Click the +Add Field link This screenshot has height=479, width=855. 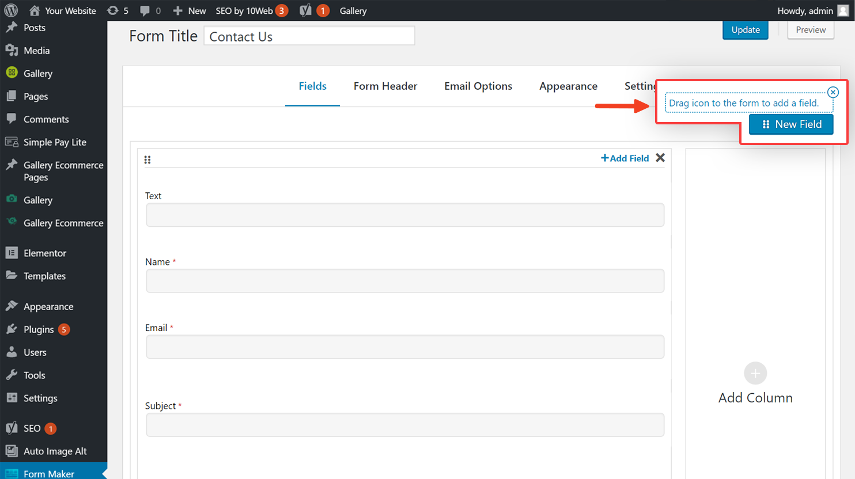(625, 158)
